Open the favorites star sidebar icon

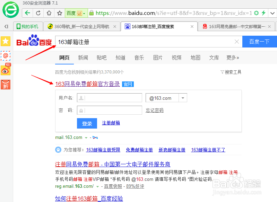(x=6, y=41)
